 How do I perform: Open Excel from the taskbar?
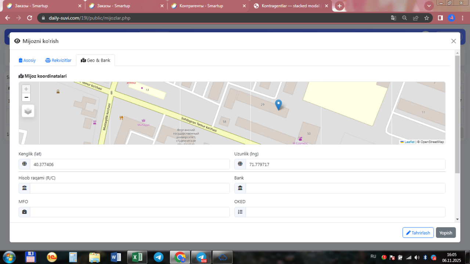pyautogui.click(x=137, y=257)
